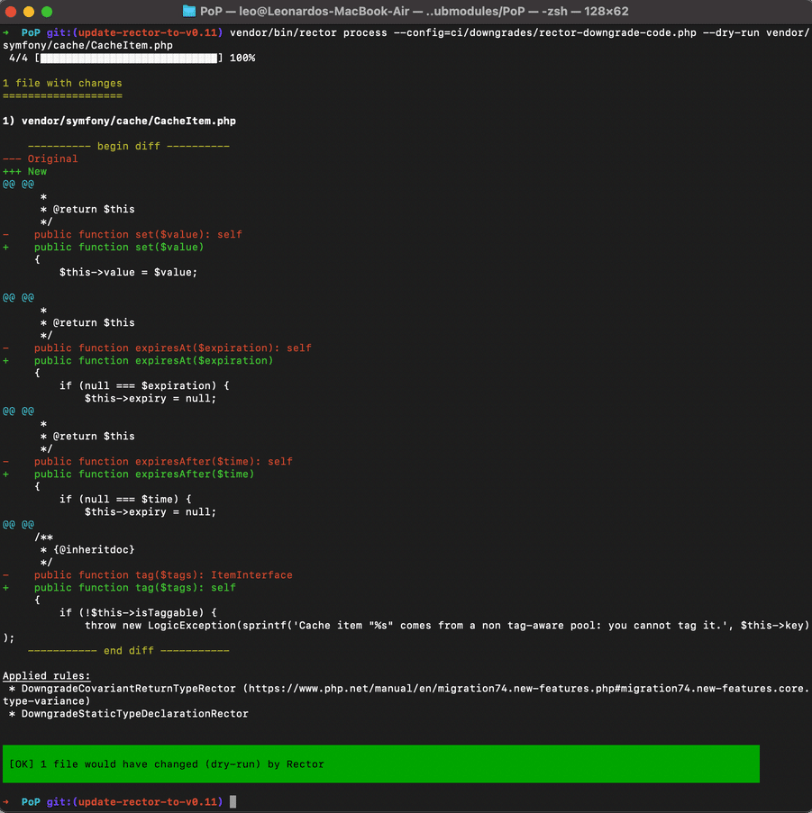Click the cursor at the bottom prompt
812x813 pixels.
pyautogui.click(x=233, y=801)
